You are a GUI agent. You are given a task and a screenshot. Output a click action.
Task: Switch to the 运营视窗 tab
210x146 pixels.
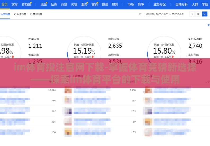pyautogui.click(x=5, y=14)
